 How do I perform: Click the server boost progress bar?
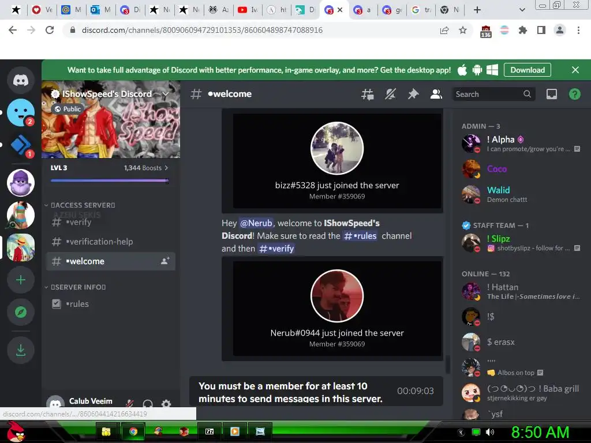[x=110, y=181]
